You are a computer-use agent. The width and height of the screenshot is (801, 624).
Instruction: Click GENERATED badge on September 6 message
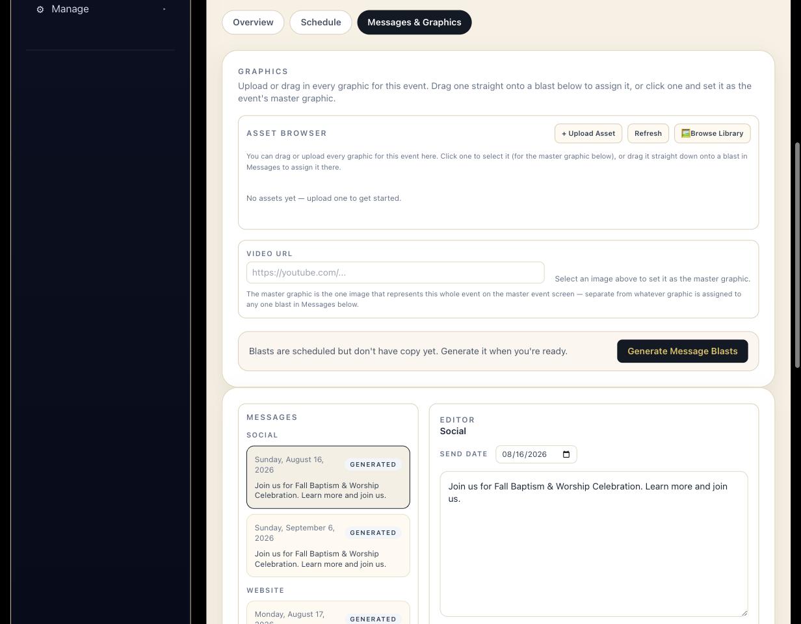pos(373,533)
